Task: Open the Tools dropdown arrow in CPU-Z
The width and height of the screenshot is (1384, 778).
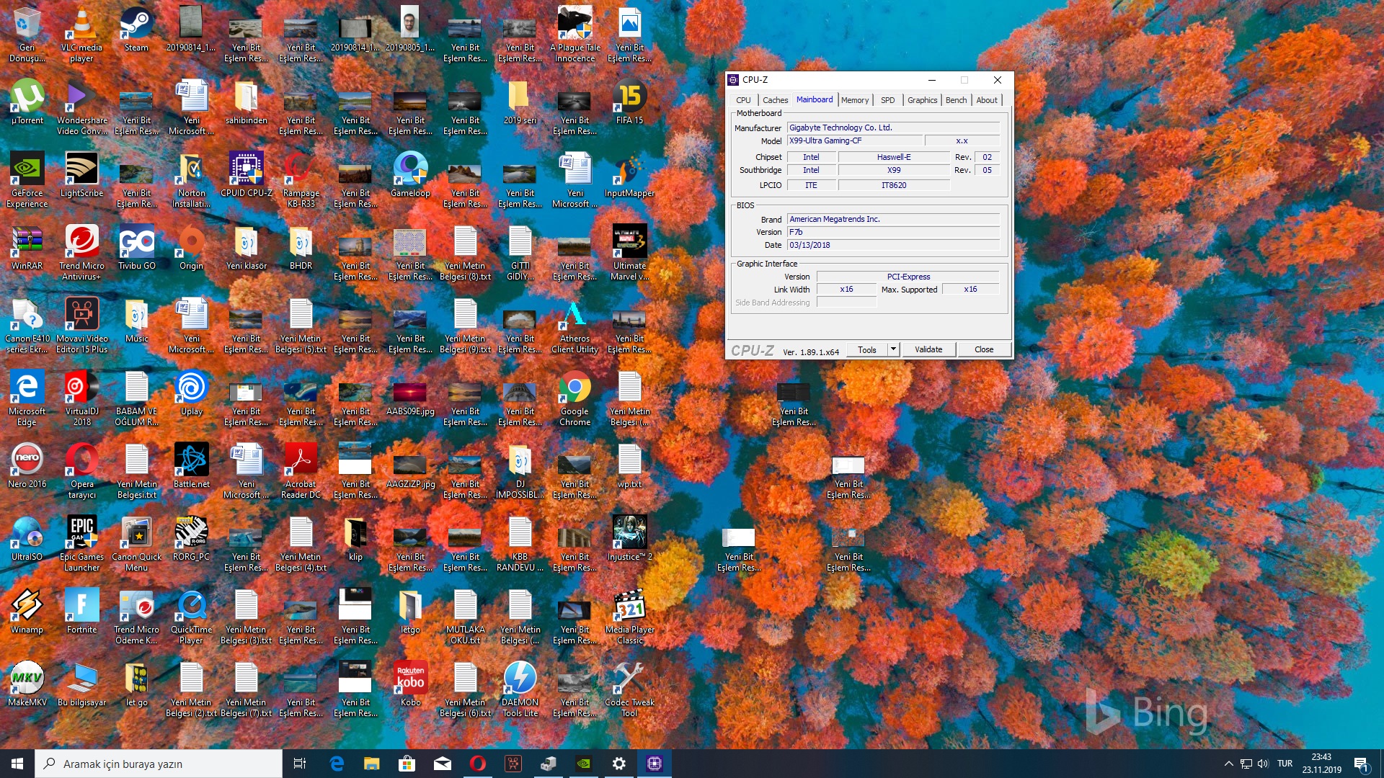Action: pyautogui.click(x=893, y=349)
